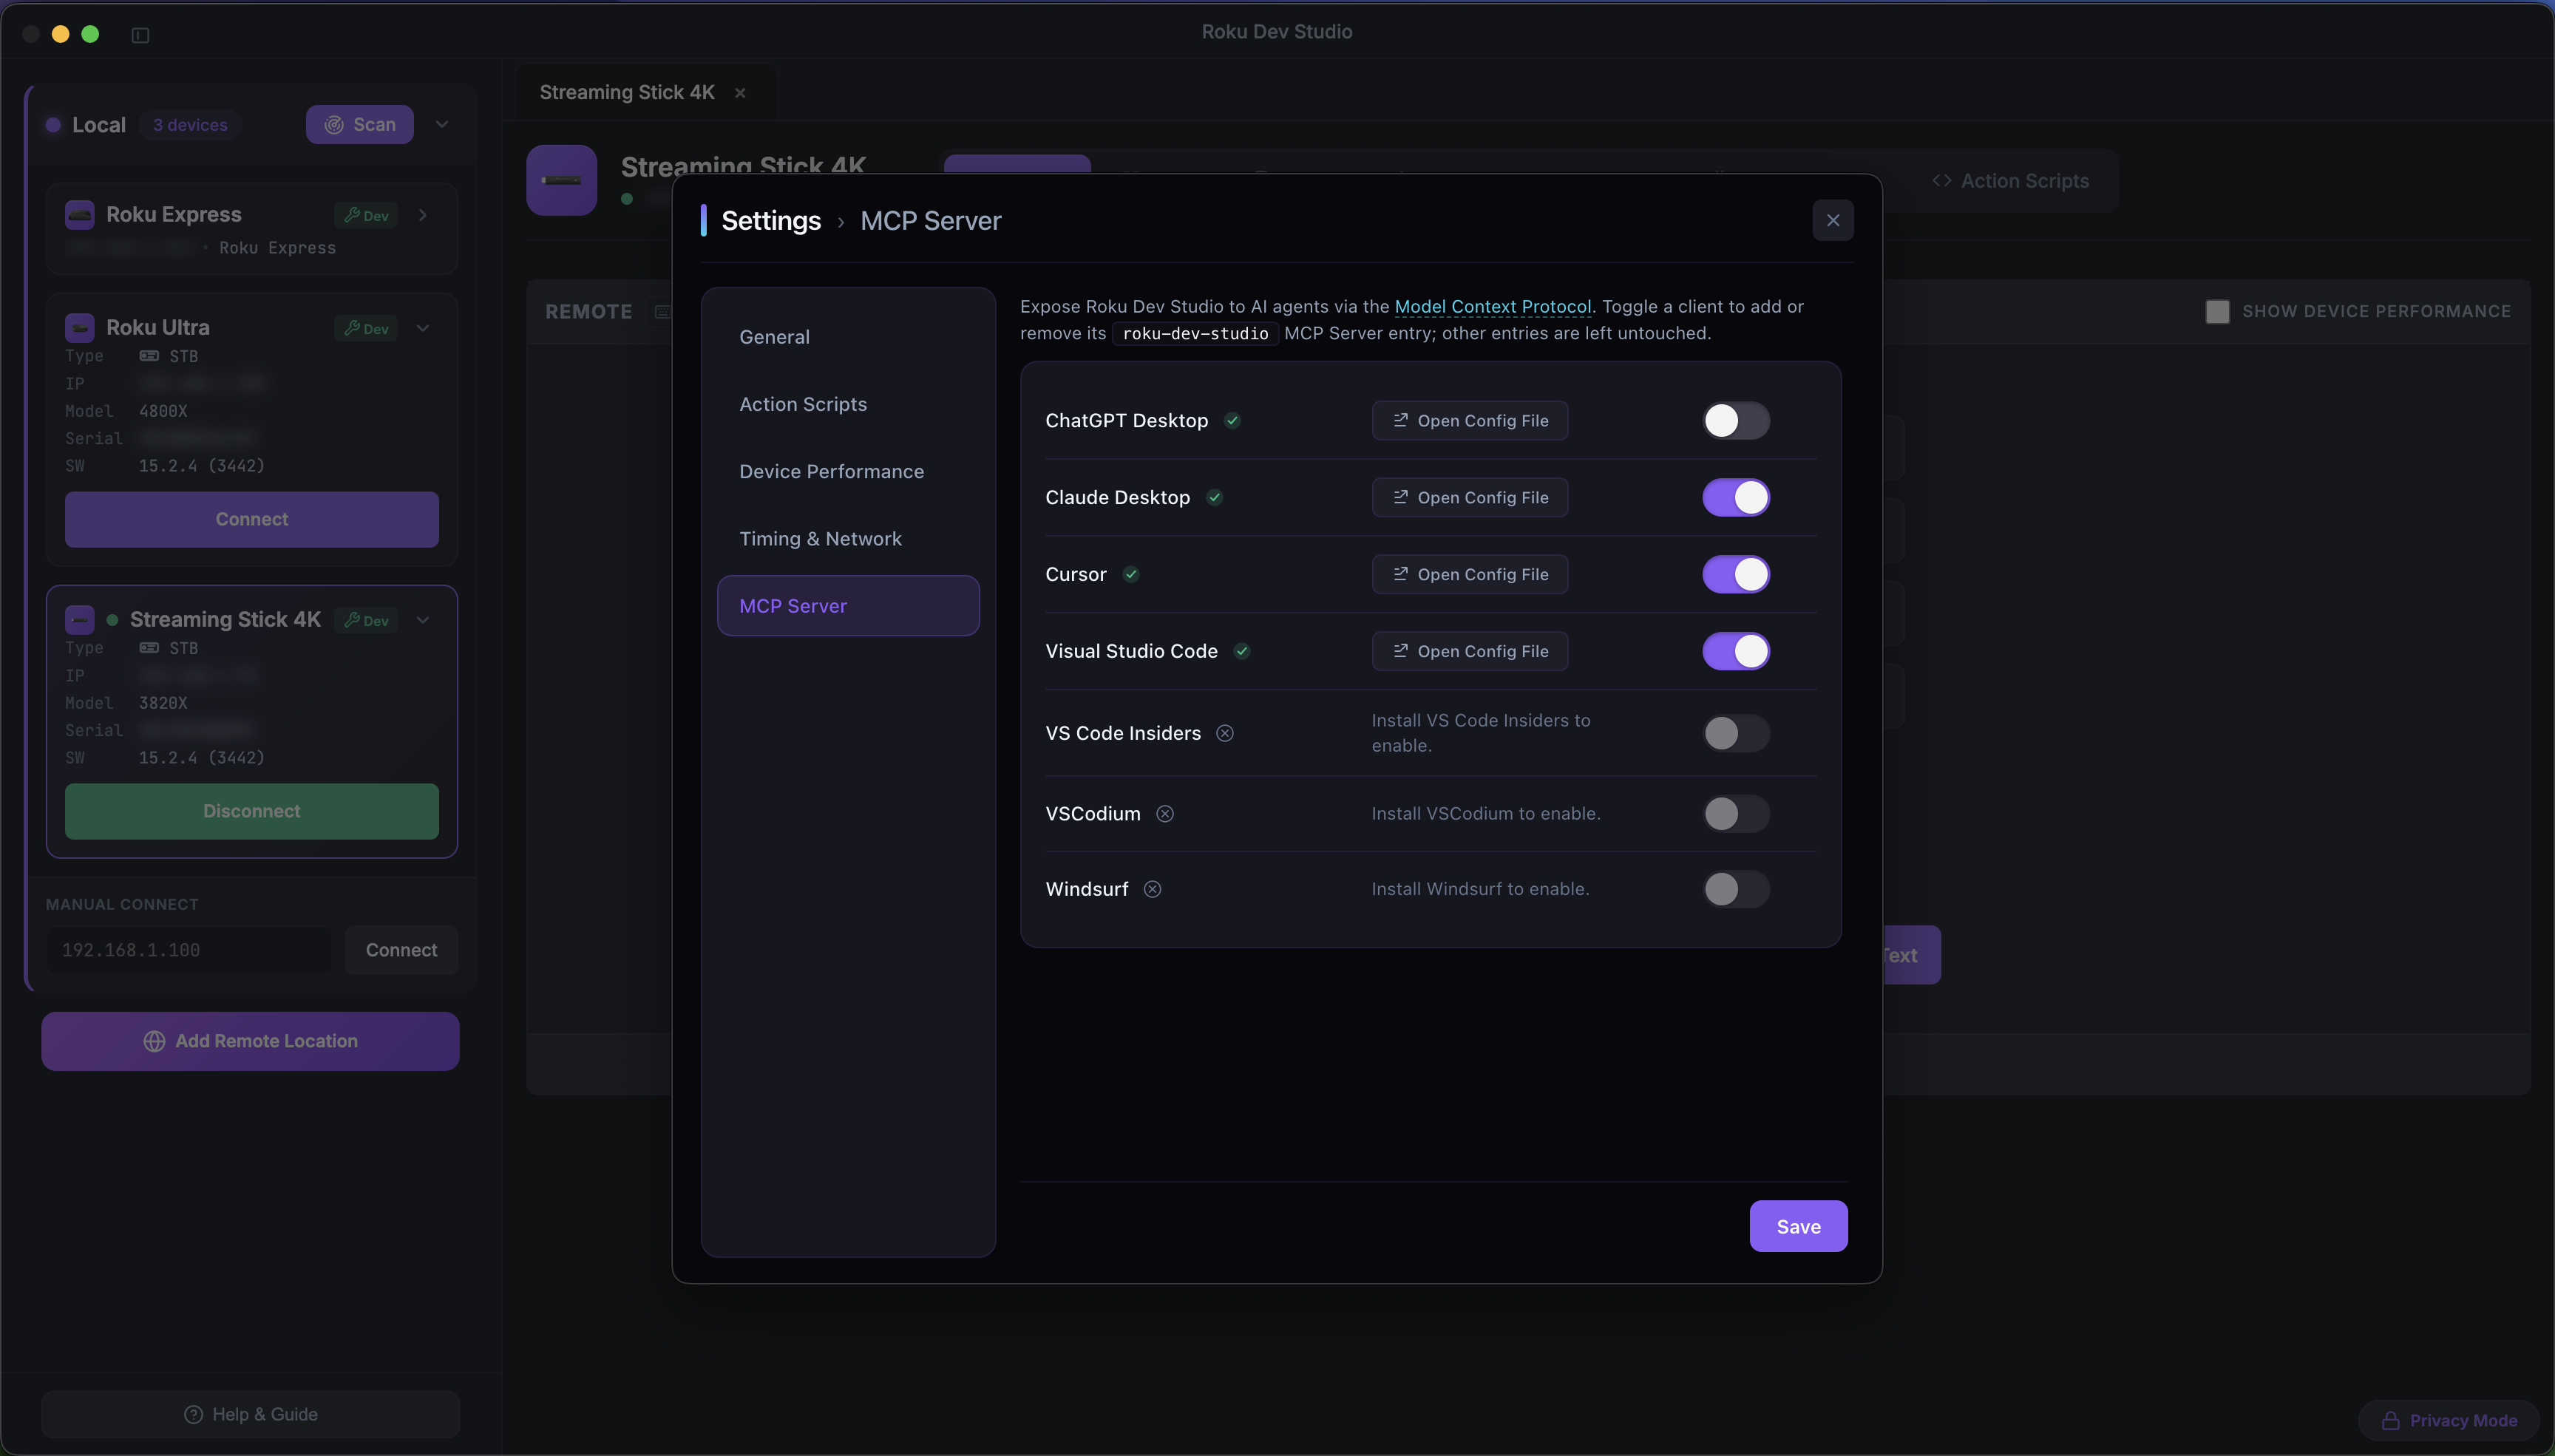
Task: Enable Show Device Performance checkbox
Action: coord(2217,311)
